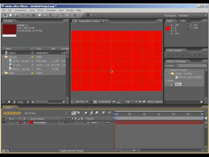This screenshot has height=157, width=209.
Task: Open the File menu
Action: coord(4,10)
